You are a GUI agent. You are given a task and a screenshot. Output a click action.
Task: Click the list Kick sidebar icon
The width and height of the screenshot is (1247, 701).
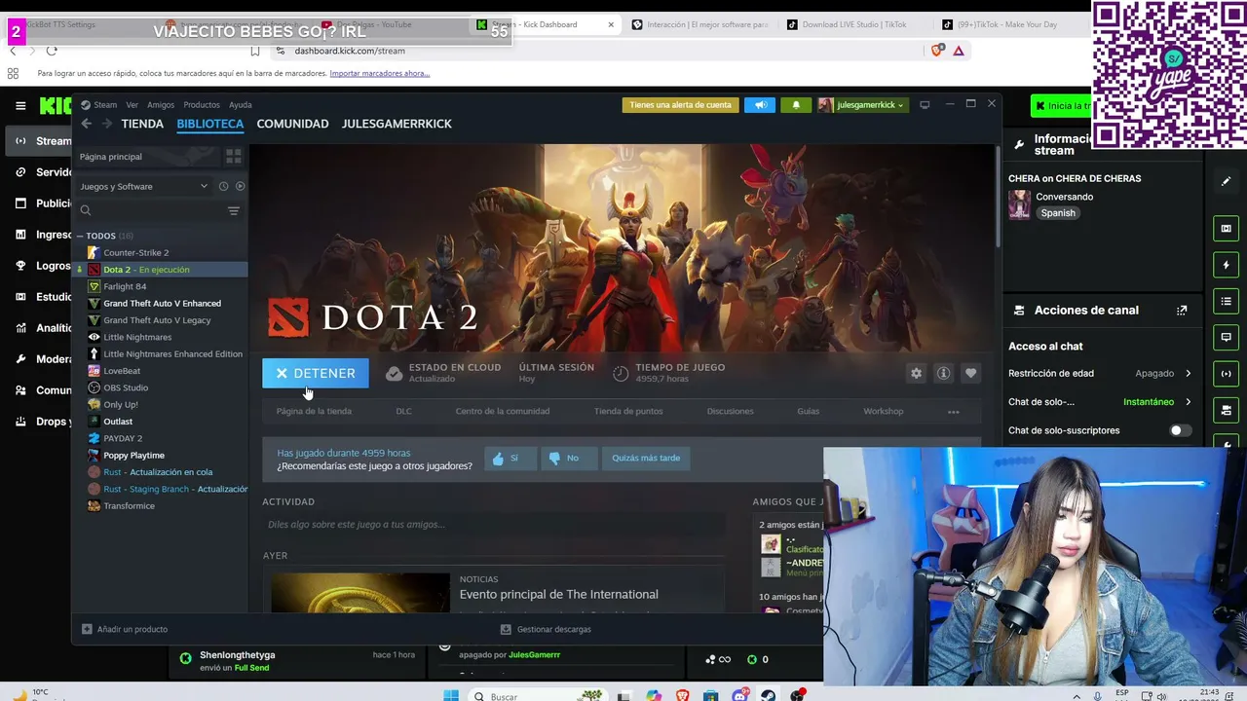point(1226,302)
